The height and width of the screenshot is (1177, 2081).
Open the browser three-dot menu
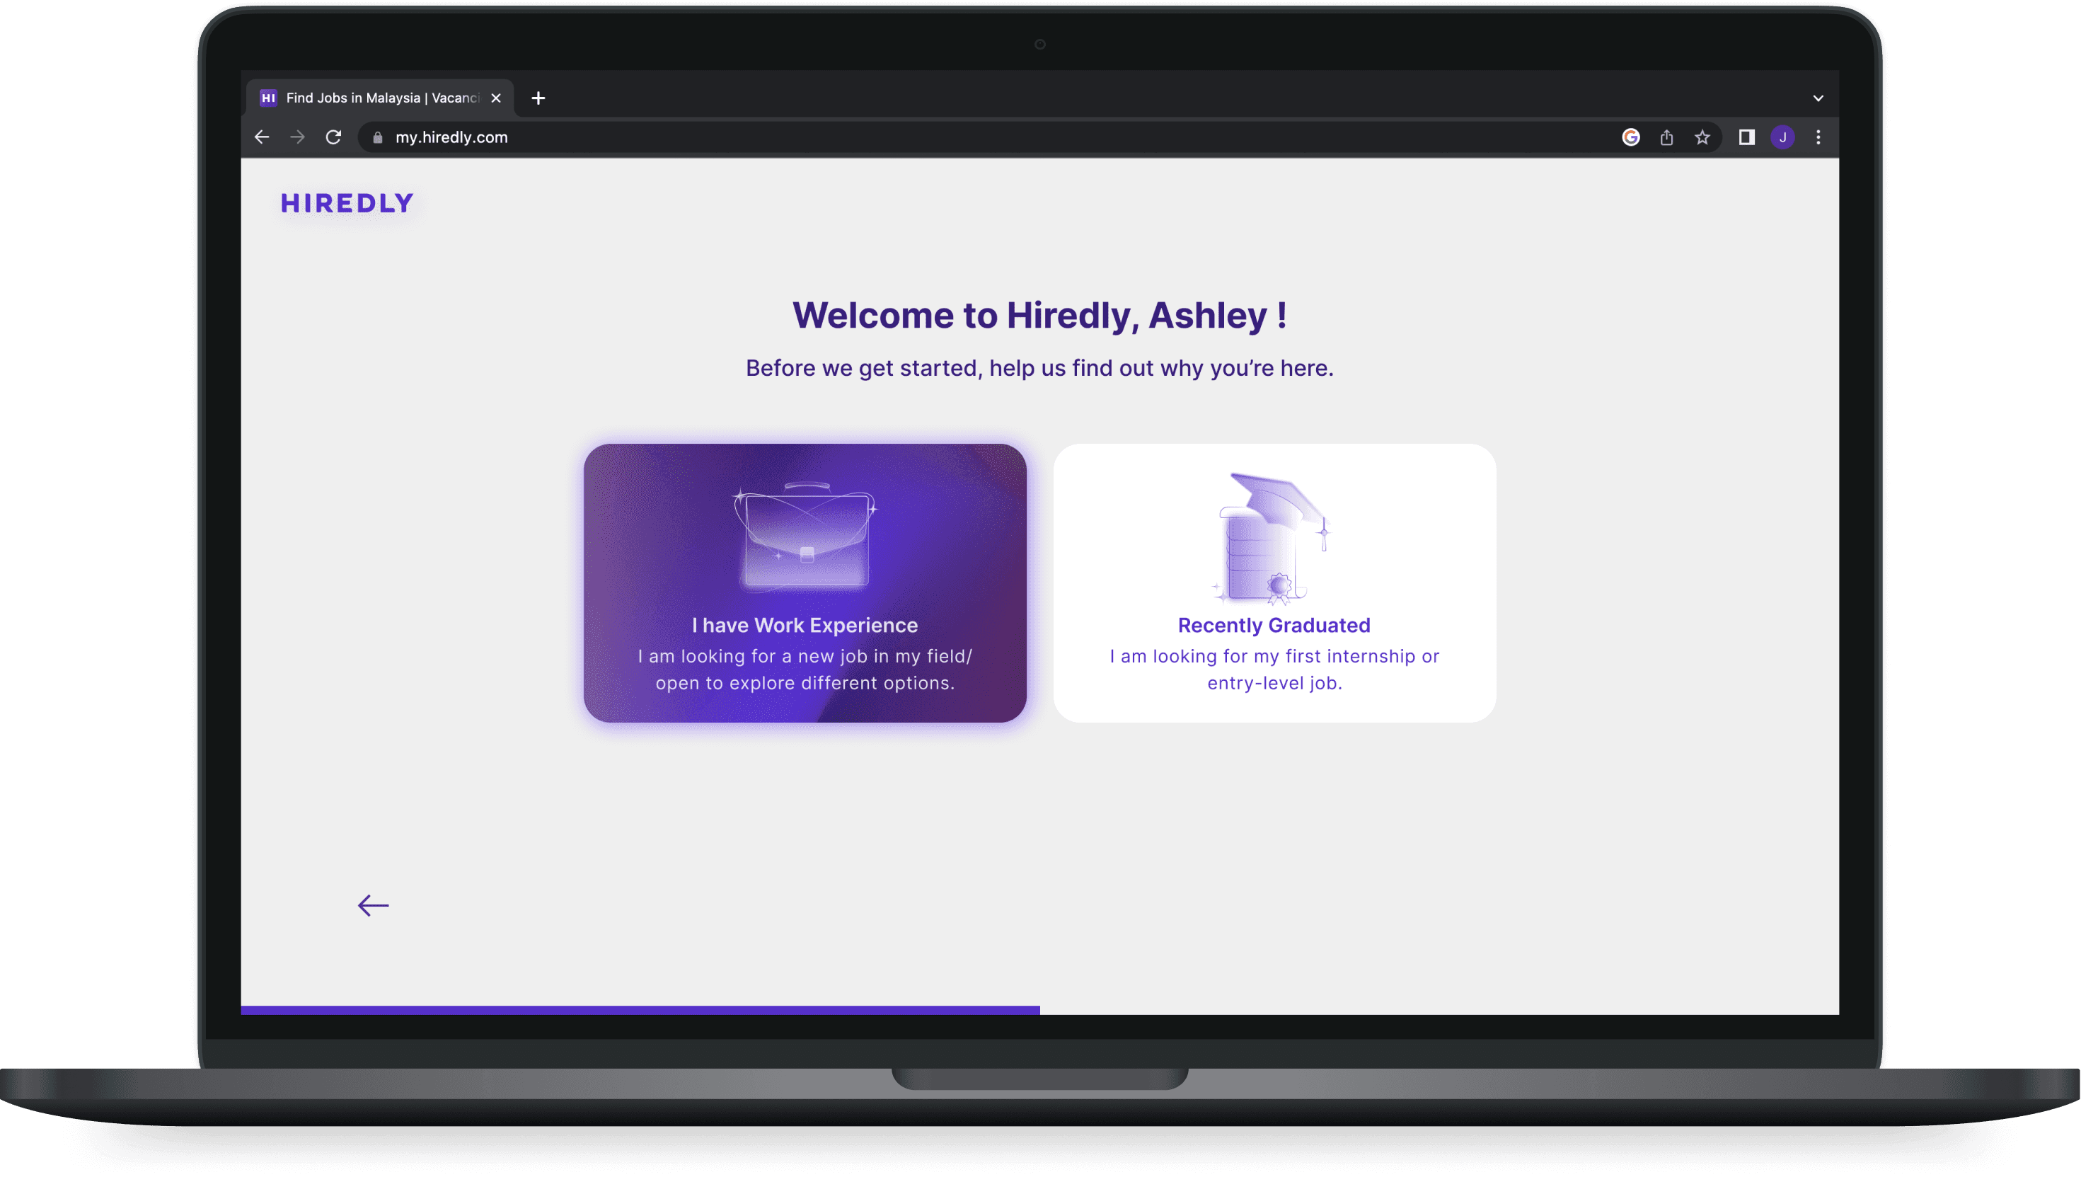1818,137
